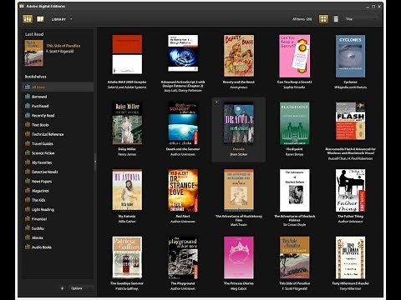Open last read This Side of Paradise cover
This screenshot has width=401, height=300.
pos(34,53)
